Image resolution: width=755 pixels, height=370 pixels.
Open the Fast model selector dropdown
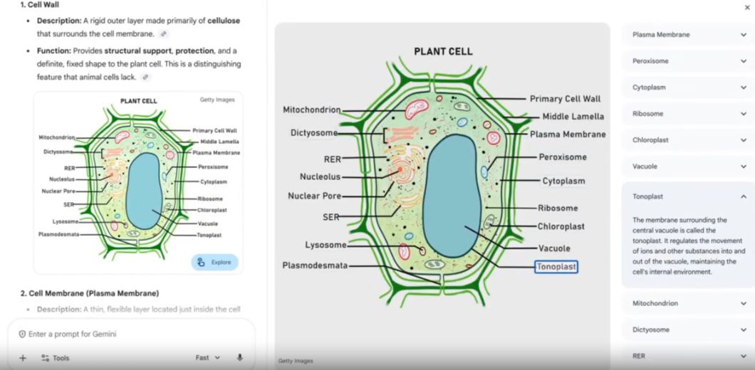pyautogui.click(x=207, y=357)
